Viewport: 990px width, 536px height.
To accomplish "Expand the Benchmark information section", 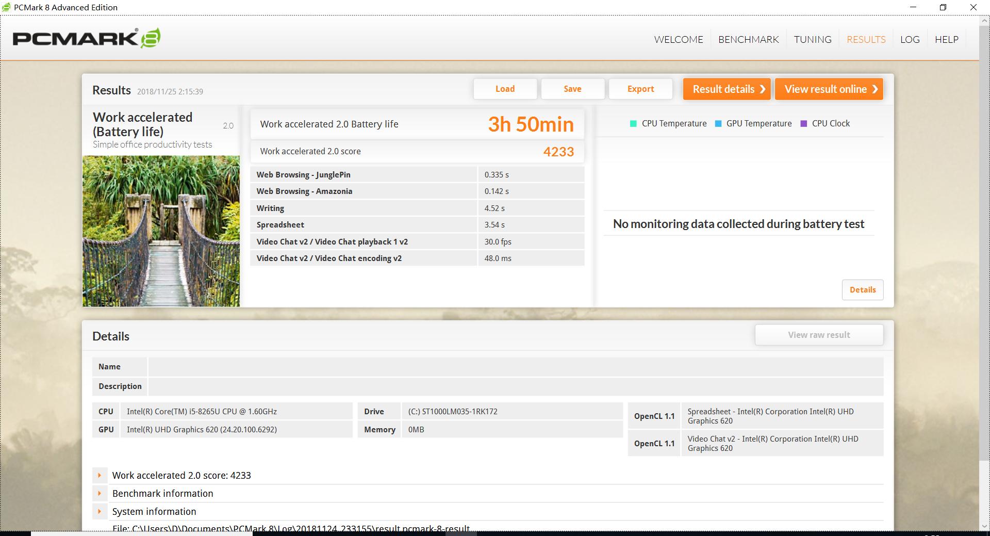I will tap(100, 493).
